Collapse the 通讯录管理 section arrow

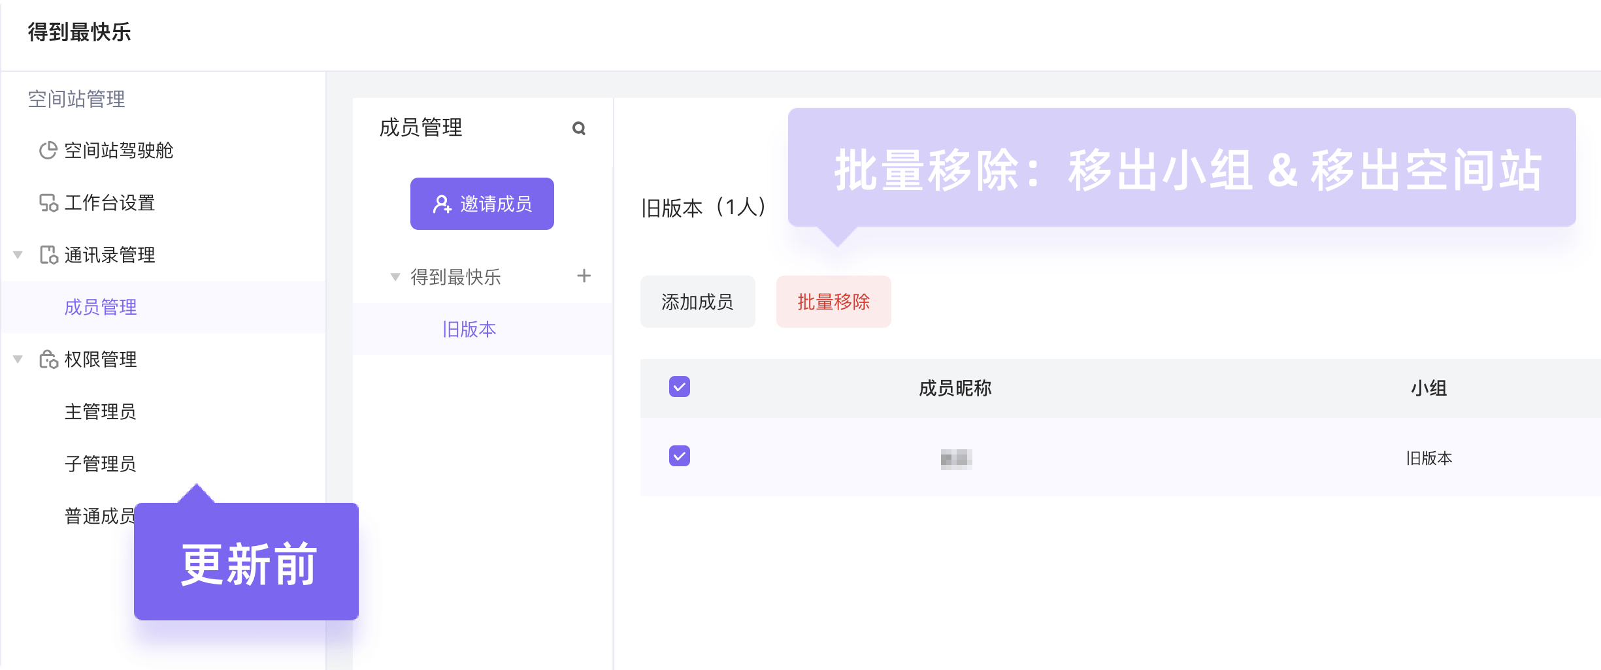click(18, 255)
